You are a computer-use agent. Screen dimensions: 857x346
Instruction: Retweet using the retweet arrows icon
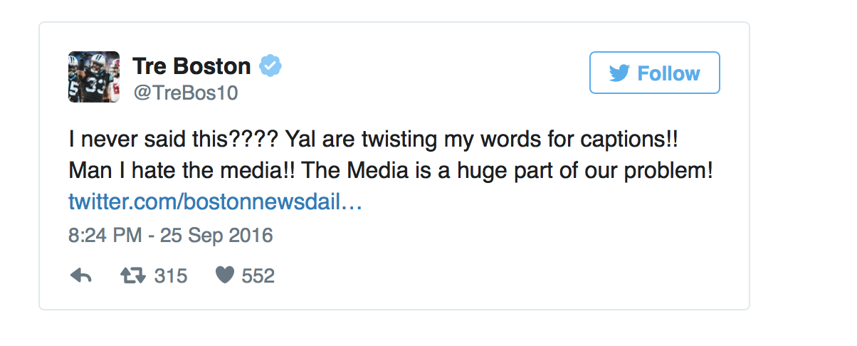[132, 276]
